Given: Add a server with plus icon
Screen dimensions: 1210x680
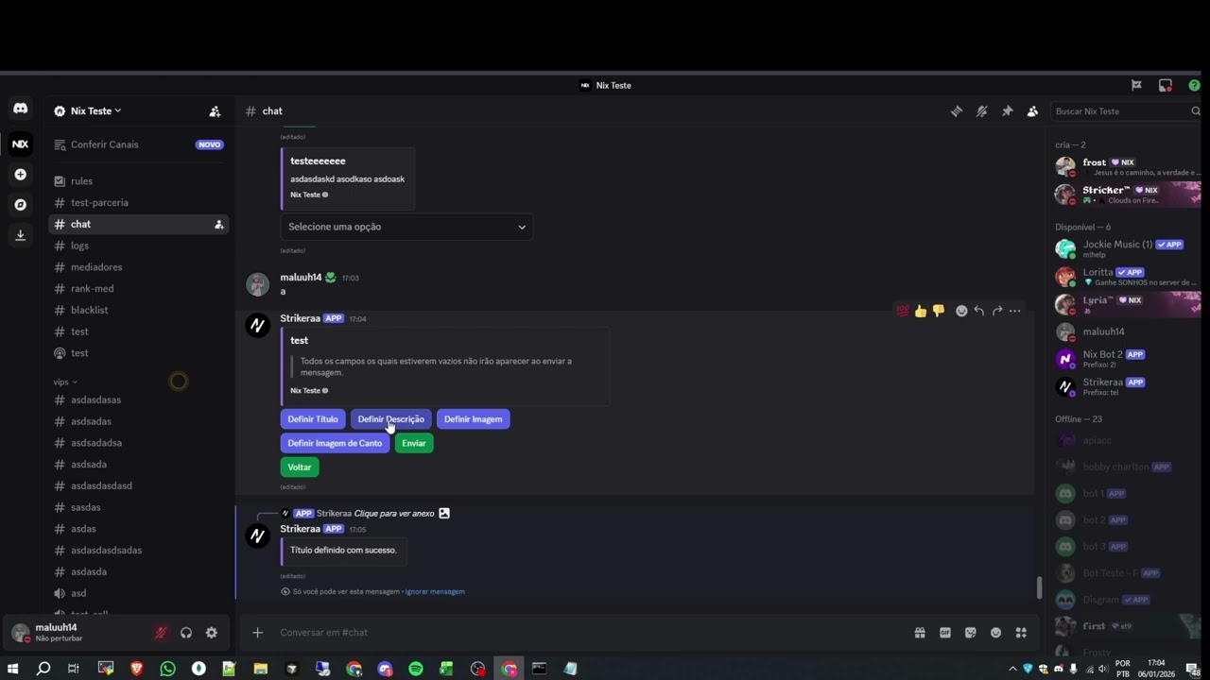Looking at the screenshot, I should click(x=20, y=175).
